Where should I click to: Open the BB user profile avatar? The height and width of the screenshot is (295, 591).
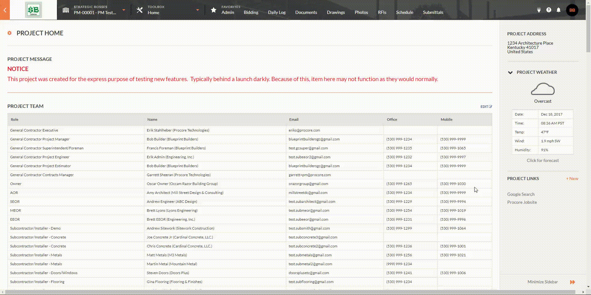point(572,10)
